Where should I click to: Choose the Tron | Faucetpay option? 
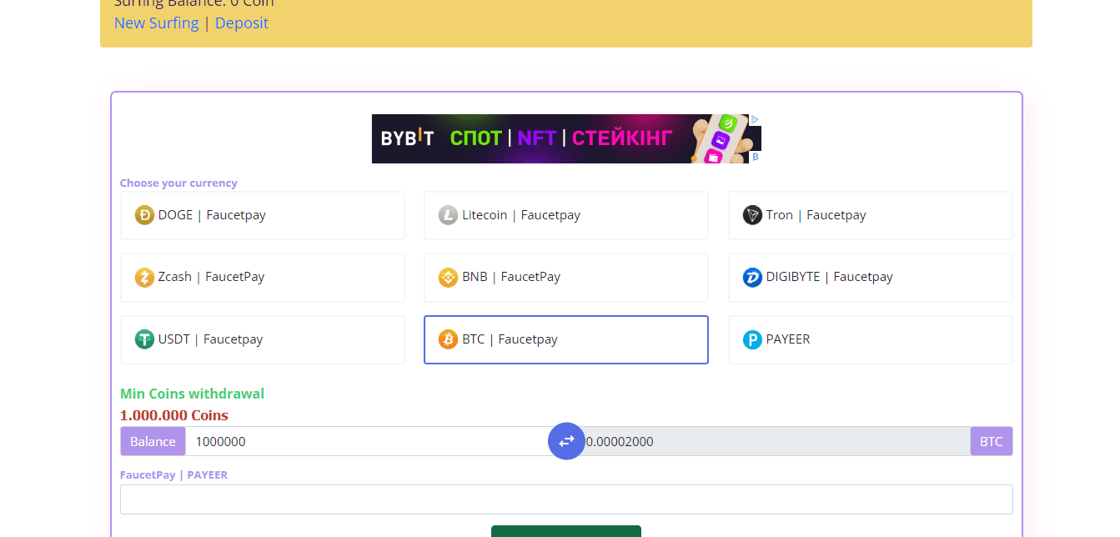pyautogui.click(x=870, y=215)
